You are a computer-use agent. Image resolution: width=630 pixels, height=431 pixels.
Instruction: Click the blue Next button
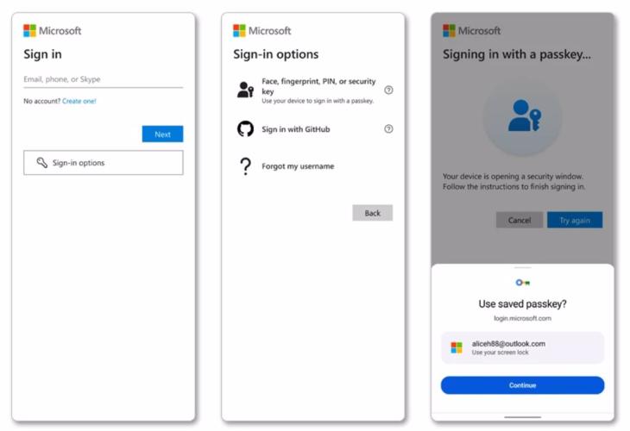coord(162,134)
